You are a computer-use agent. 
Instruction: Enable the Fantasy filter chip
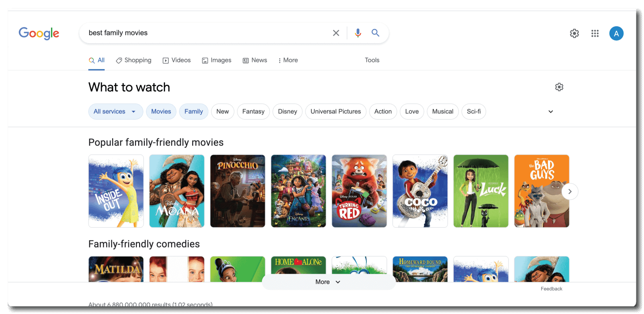tap(254, 112)
